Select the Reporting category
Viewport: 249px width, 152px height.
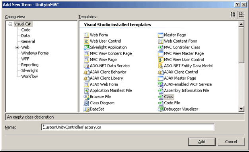[x=30, y=65]
